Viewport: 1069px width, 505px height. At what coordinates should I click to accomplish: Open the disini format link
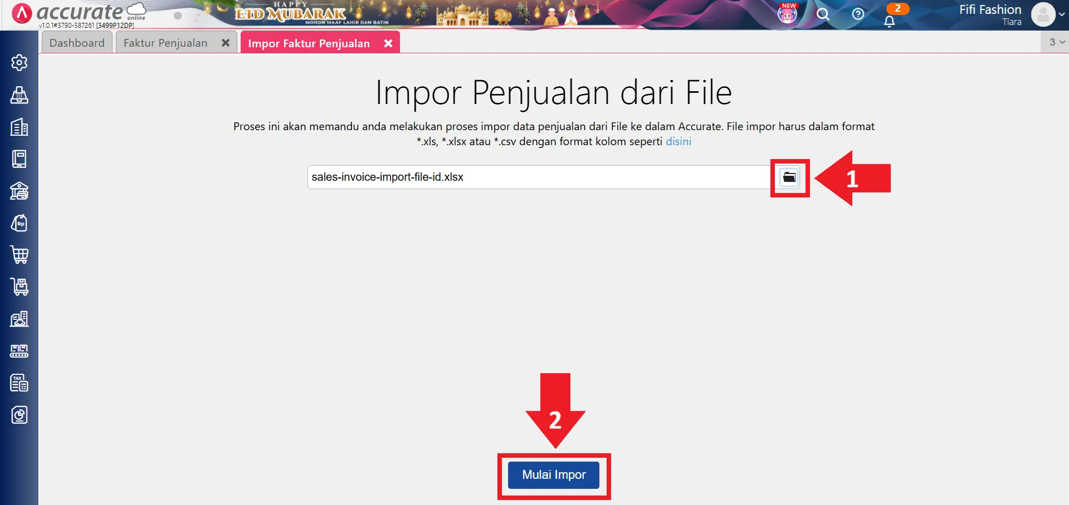679,141
